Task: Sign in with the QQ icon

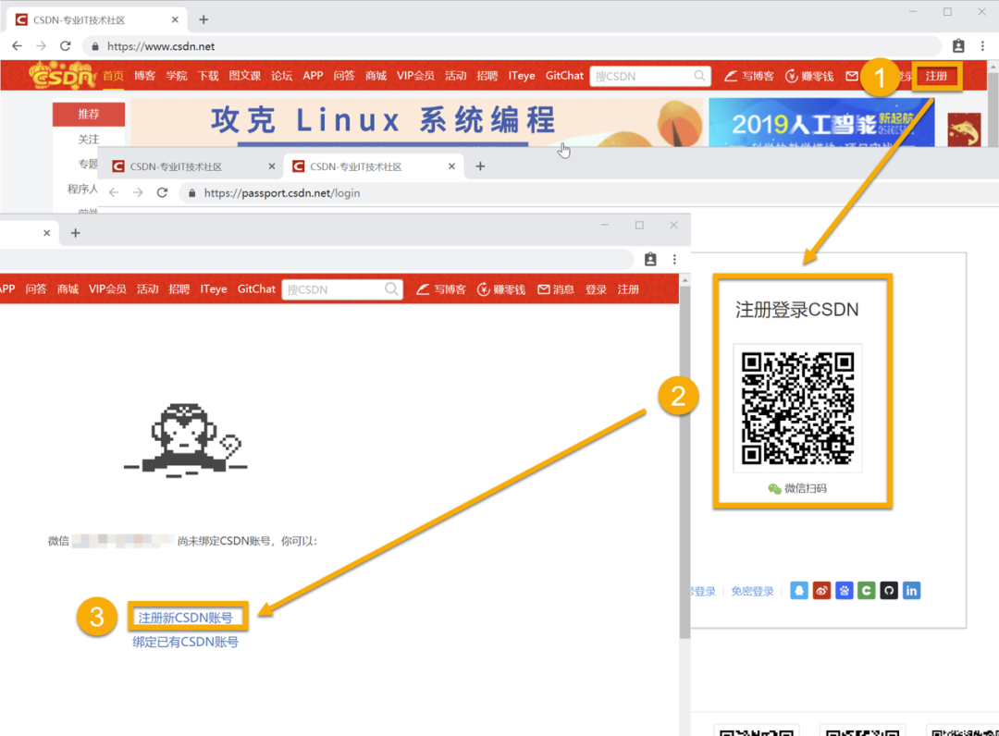Action: (x=798, y=590)
